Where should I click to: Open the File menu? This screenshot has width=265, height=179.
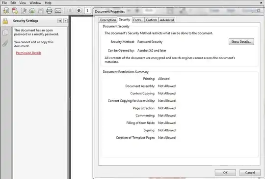coord(4,3)
